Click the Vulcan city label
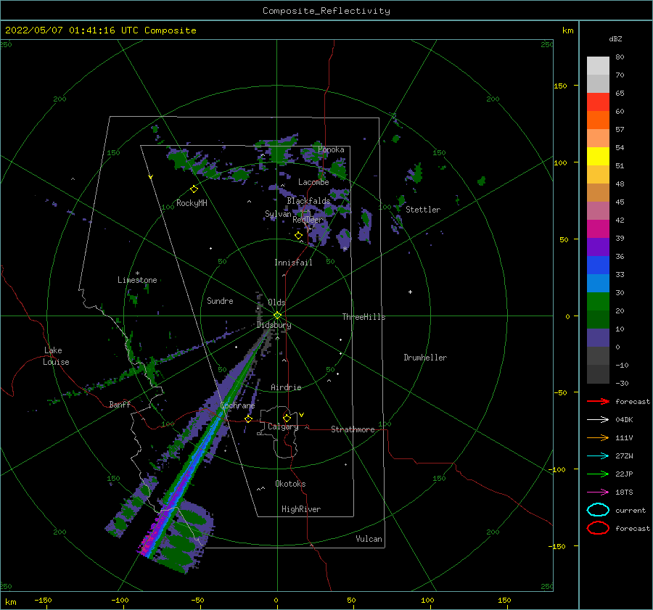The image size is (653, 610). click(369, 539)
